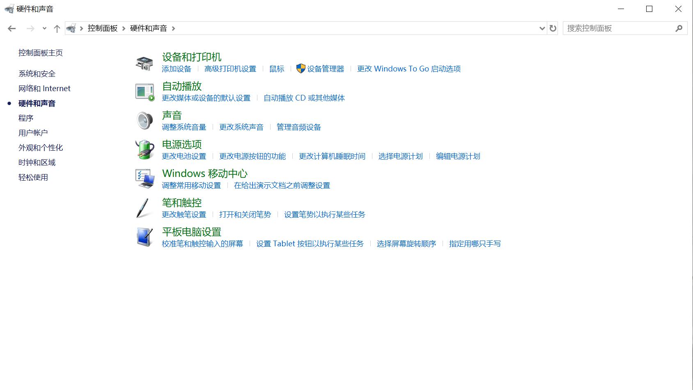Click the 添加设备 link

(x=177, y=69)
